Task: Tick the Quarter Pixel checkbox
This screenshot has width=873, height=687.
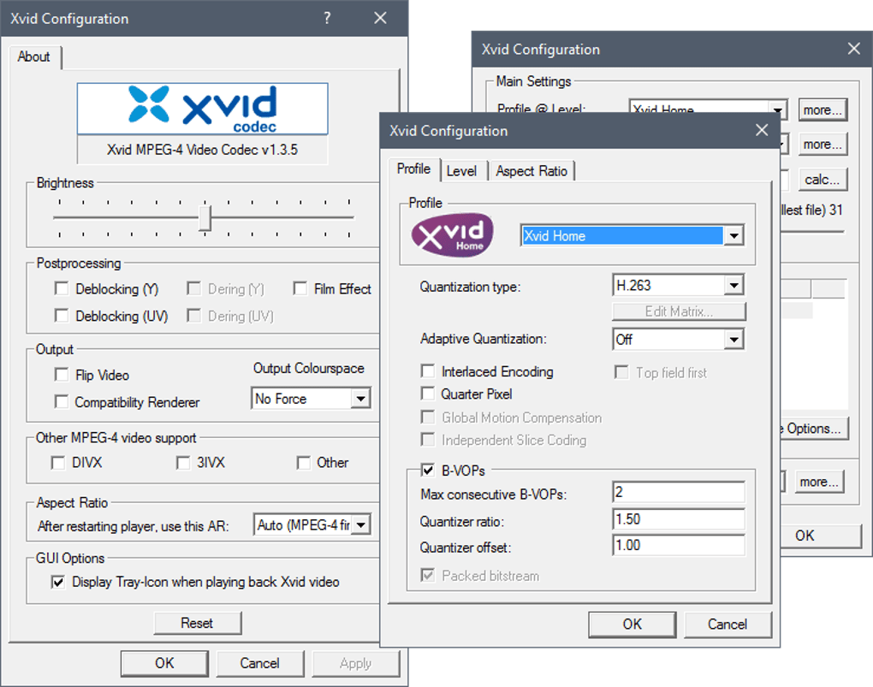Action: (428, 394)
